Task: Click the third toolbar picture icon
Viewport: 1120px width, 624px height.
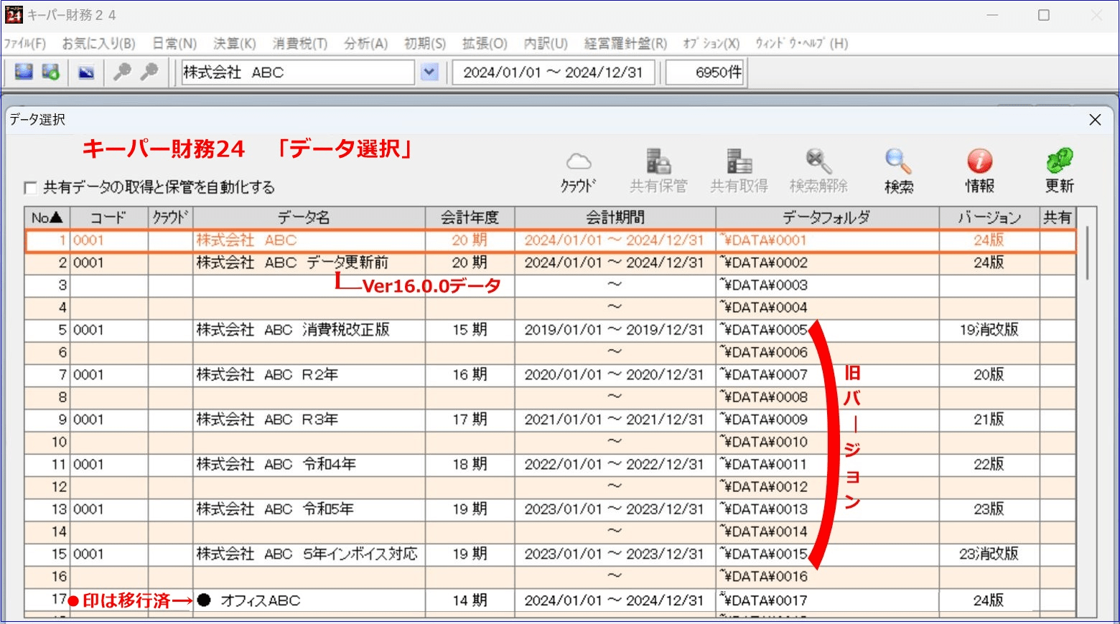Action: tap(86, 72)
